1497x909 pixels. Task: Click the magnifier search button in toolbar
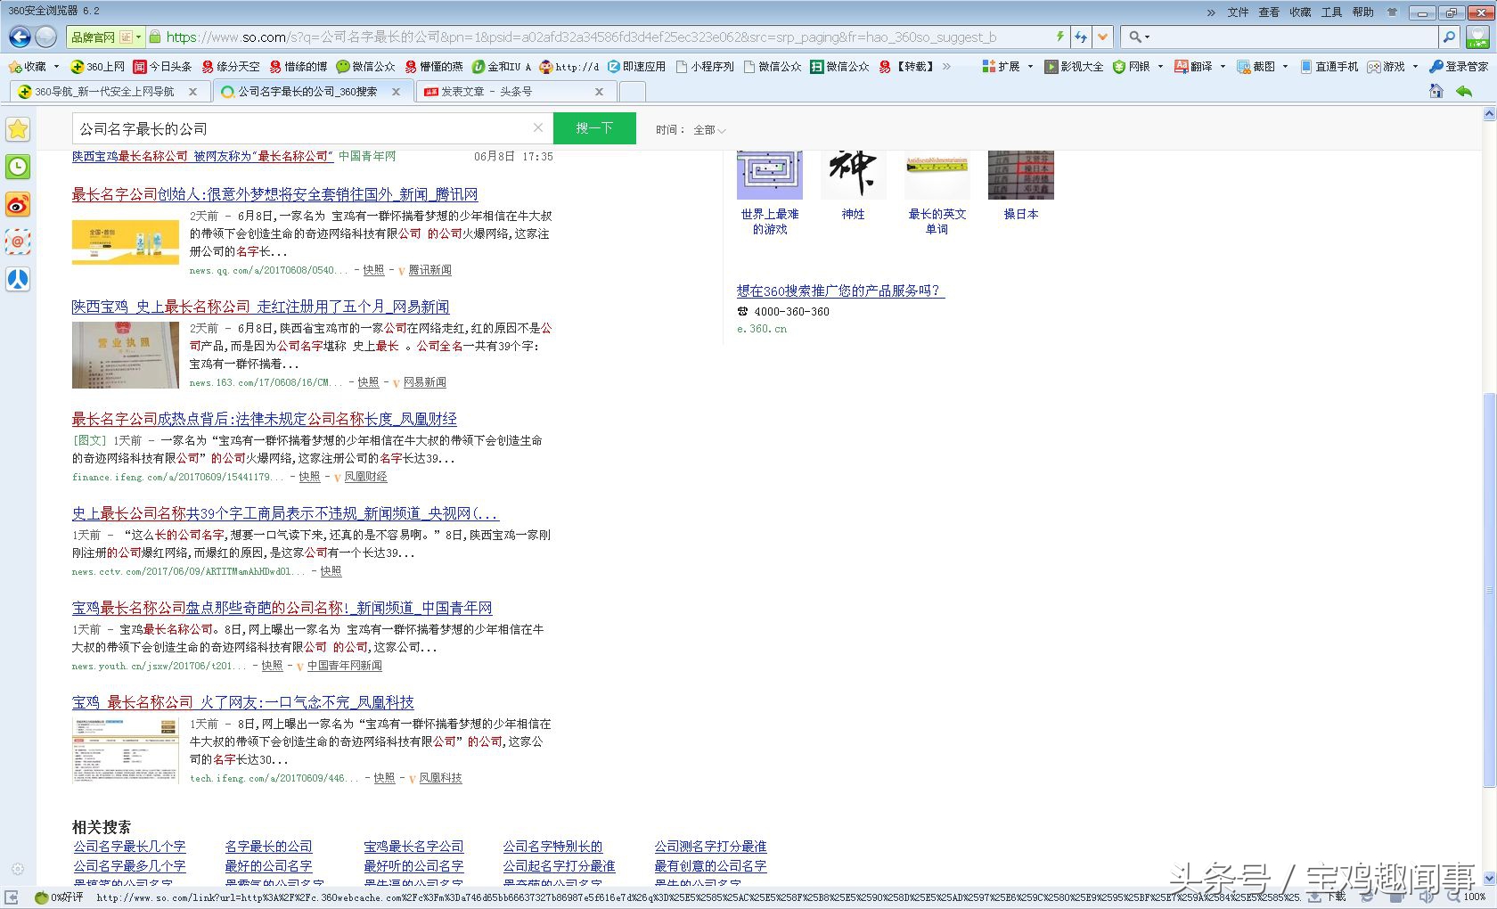(1449, 37)
